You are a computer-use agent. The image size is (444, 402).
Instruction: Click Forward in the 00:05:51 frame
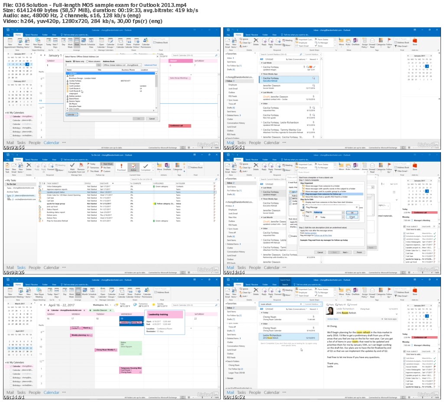coord(278,42)
